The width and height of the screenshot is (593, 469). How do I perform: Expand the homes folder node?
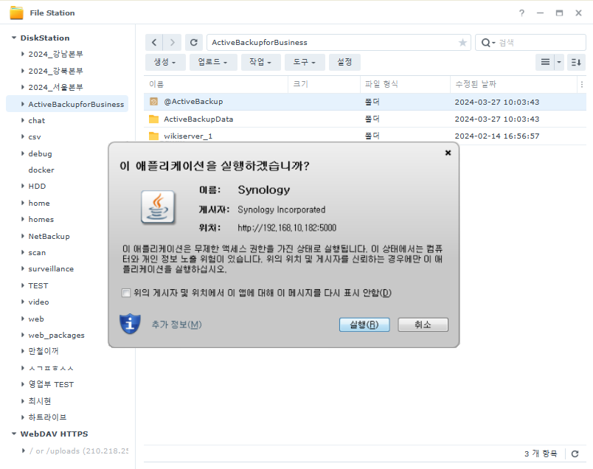click(23, 219)
